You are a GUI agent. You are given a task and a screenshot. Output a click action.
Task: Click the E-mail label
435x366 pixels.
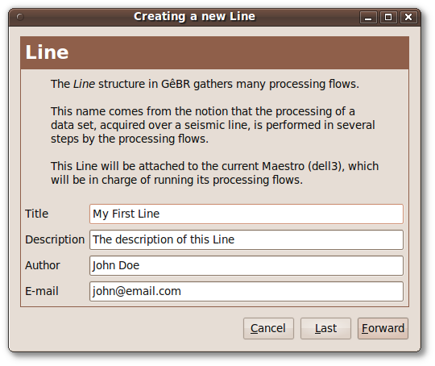[x=42, y=291]
